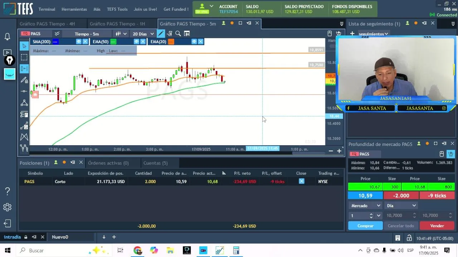Screen dimensions: 458x257
Task: Click the chart mouse trading icon
Action: (330, 34)
